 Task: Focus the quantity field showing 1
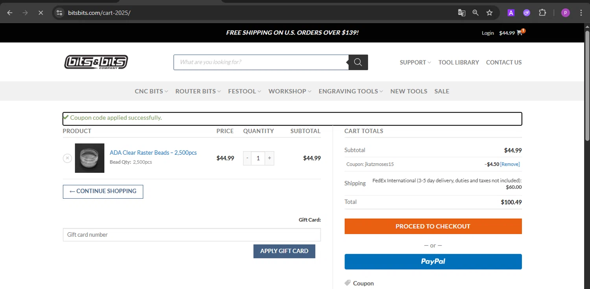pyautogui.click(x=258, y=158)
